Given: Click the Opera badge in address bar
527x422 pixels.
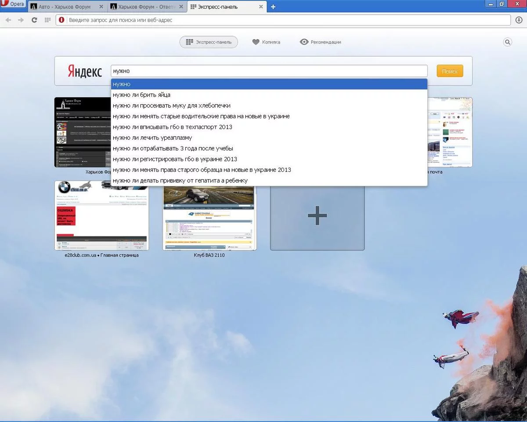Looking at the screenshot, I should [61, 20].
